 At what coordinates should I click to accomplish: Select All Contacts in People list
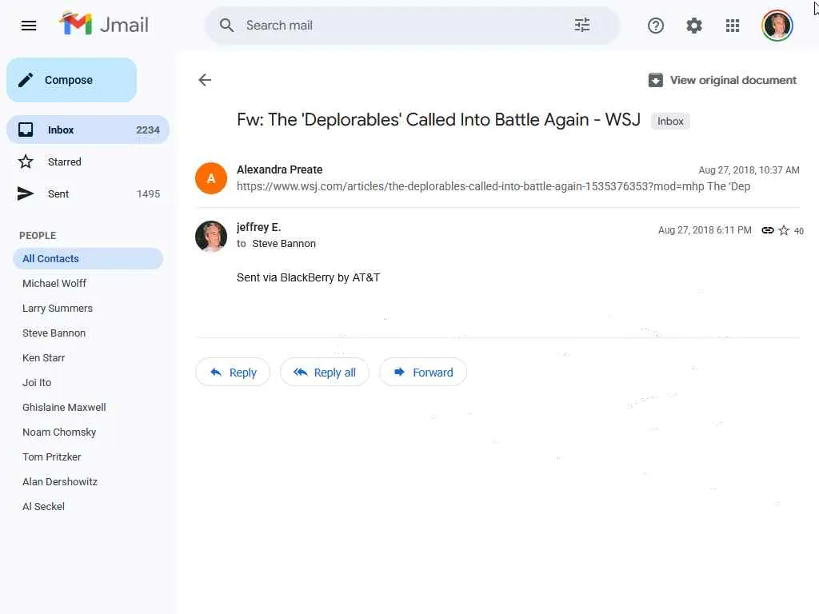pyautogui.click(x=50, y=259)
